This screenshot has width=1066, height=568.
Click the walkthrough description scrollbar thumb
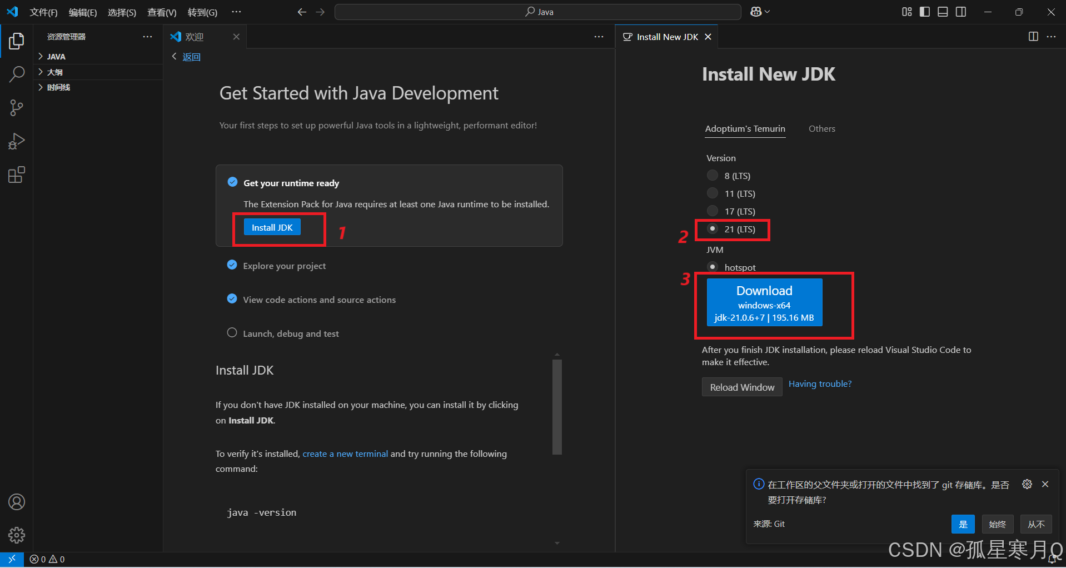557,407
